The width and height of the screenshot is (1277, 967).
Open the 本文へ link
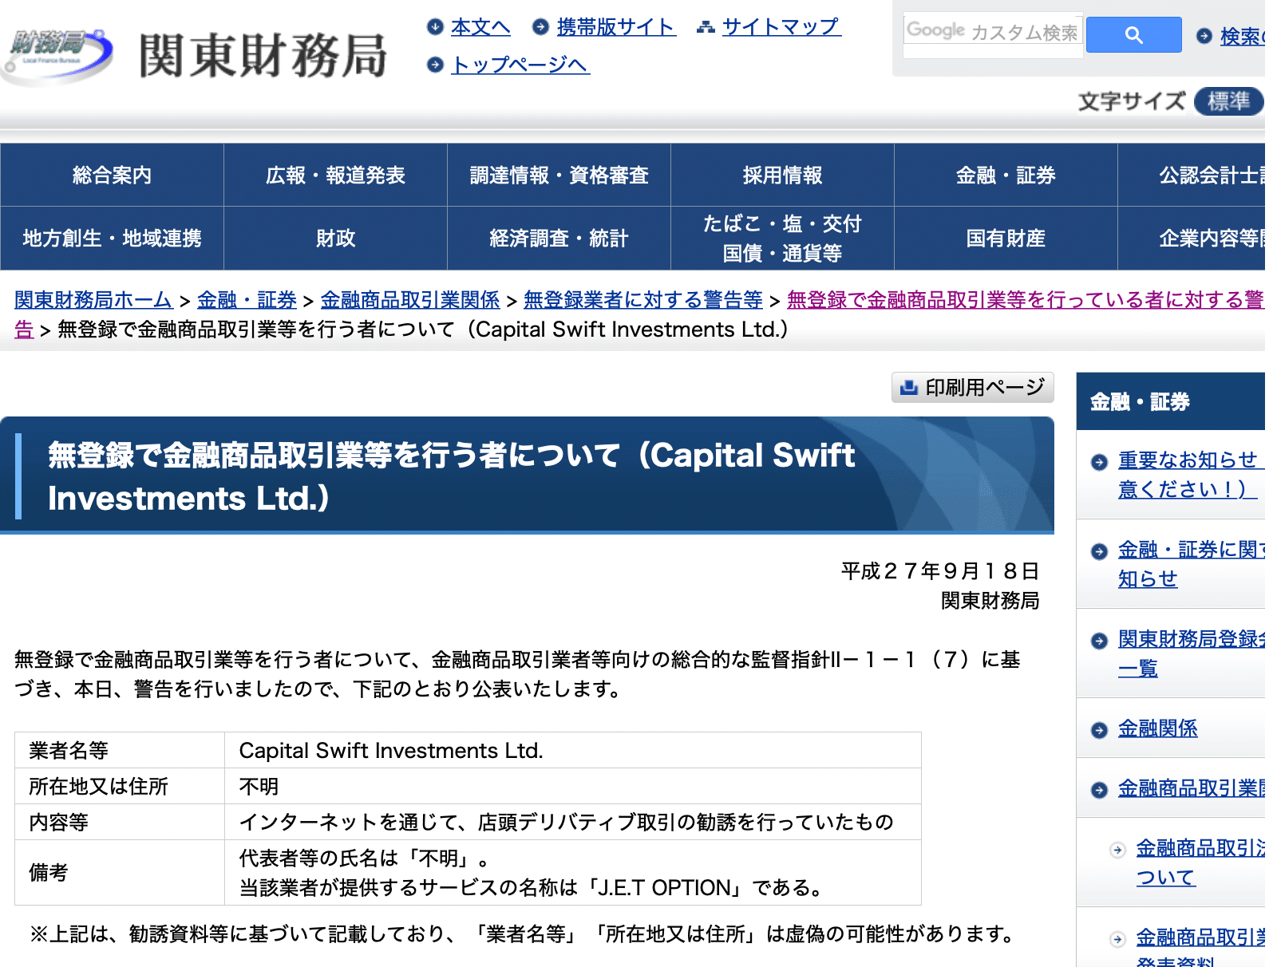coord(480,27)
